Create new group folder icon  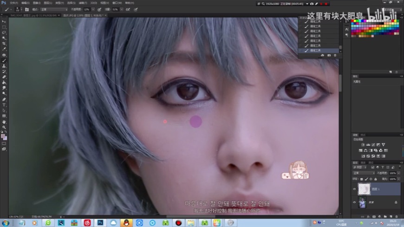pyautogui.click(x=385, y=217)
